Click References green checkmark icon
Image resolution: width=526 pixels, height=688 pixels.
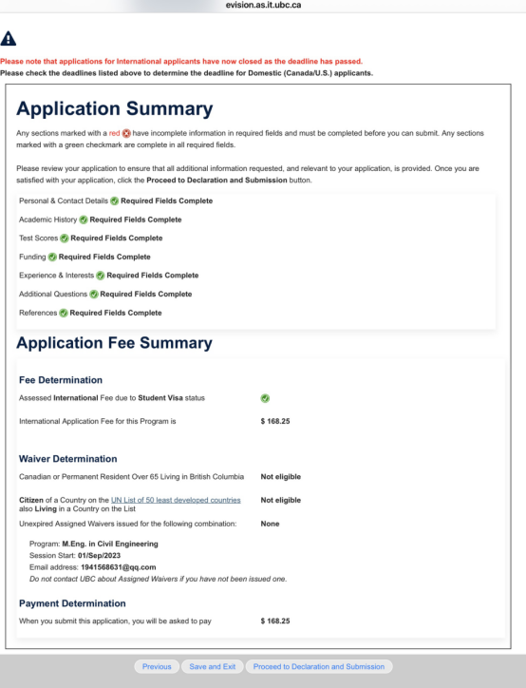click(64, 313)
